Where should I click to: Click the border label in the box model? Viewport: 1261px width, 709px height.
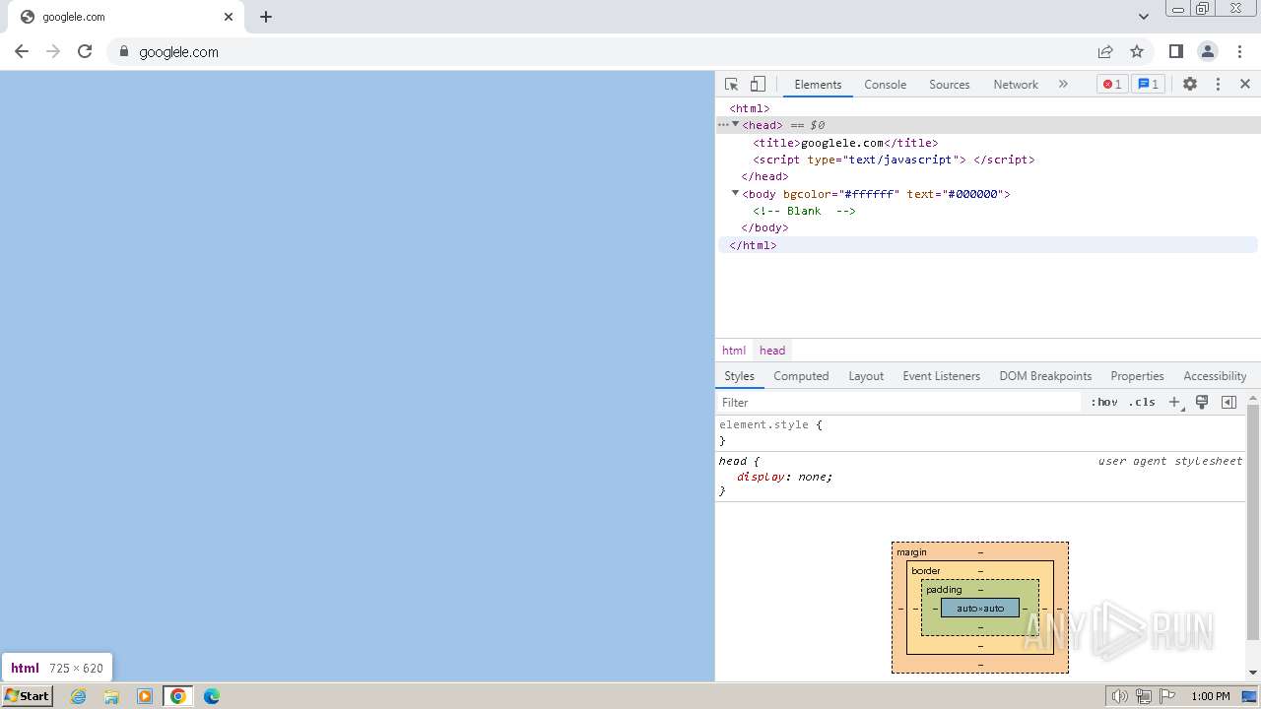point(926,571)
